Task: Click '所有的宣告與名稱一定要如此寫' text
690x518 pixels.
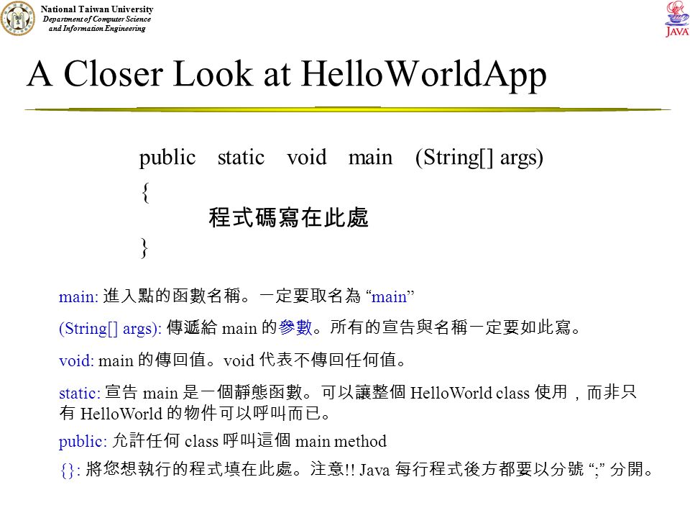Action: (450, 327)
